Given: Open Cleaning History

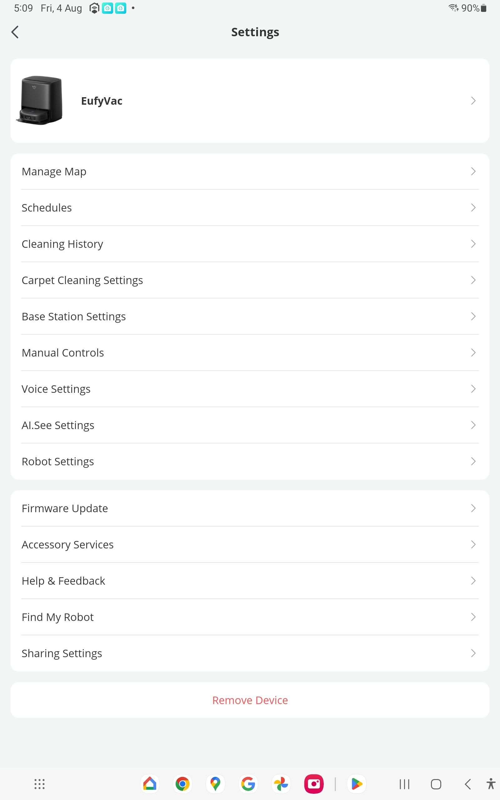Looking at the screenshot, I should coord(62,244).
